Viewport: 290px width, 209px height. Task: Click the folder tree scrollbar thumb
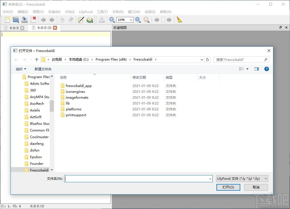52,106
